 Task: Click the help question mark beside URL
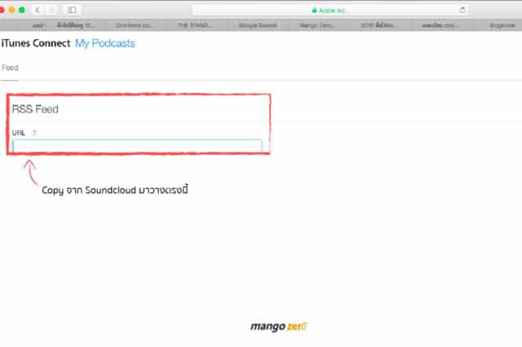pyautogui.click(x=34, y=133)
